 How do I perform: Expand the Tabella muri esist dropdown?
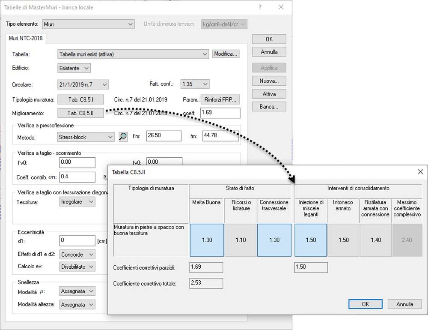click(133, 54)
